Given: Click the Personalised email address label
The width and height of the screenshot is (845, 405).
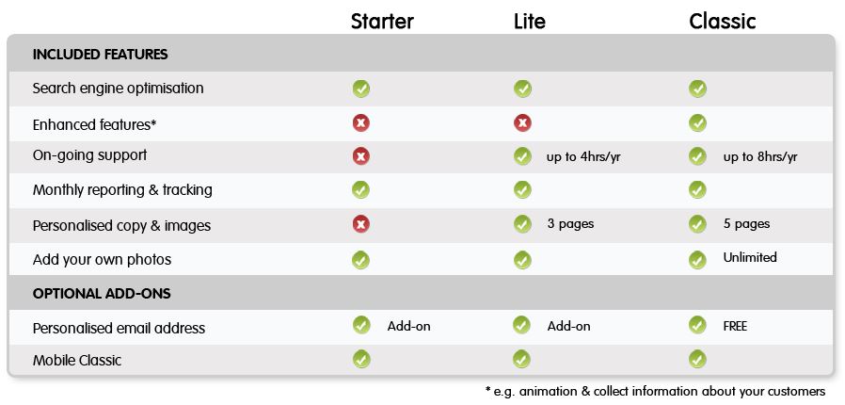Looking at the screenshot, I should (120, 328).
